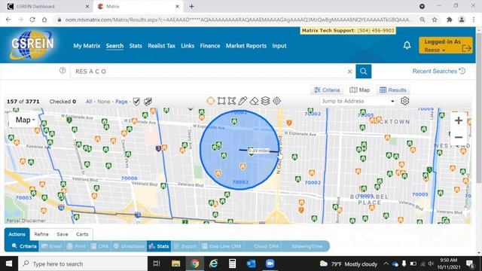The height and width of the screenshot is (271, 482).
Task: Select the Carts tab
Action: click(x=82, y=234)
